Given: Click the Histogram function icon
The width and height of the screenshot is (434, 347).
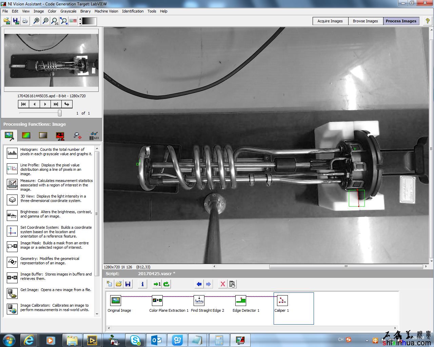Looking at the screenshot, I should [x=12, y=153].
